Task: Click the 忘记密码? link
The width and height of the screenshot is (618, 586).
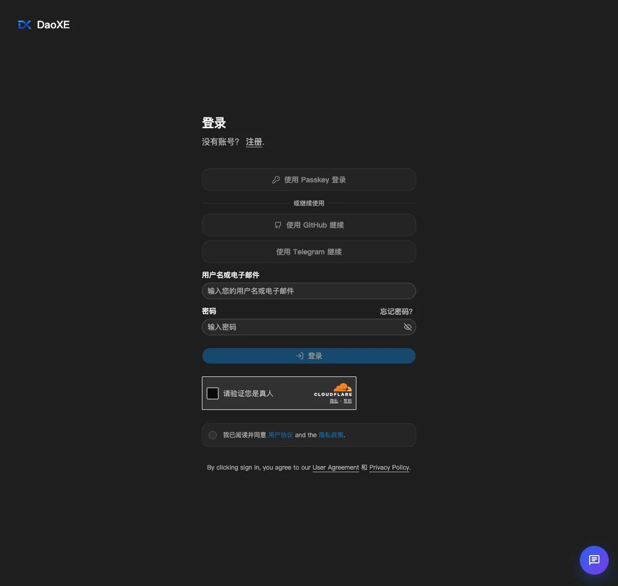Action: (x=397, y=312)
